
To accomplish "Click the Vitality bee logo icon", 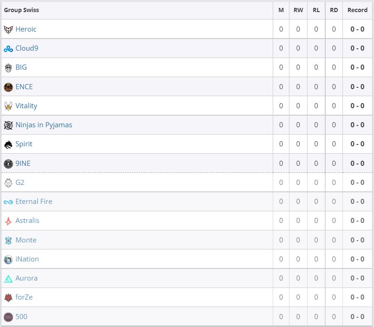I will click(8, 106).
